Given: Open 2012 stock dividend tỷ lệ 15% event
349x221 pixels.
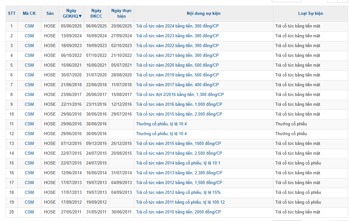Looking at the screenshot, I should (178, 193).
